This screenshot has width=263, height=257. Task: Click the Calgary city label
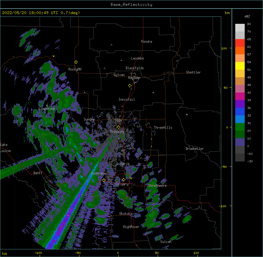click(x=122, y=184)
